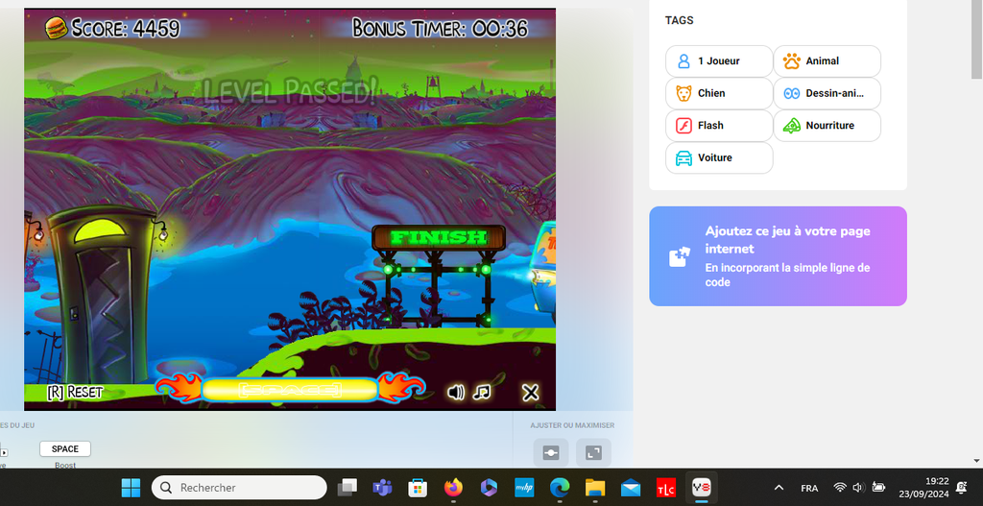
Task: Open the Animal tag
Action: pos(827,60)
